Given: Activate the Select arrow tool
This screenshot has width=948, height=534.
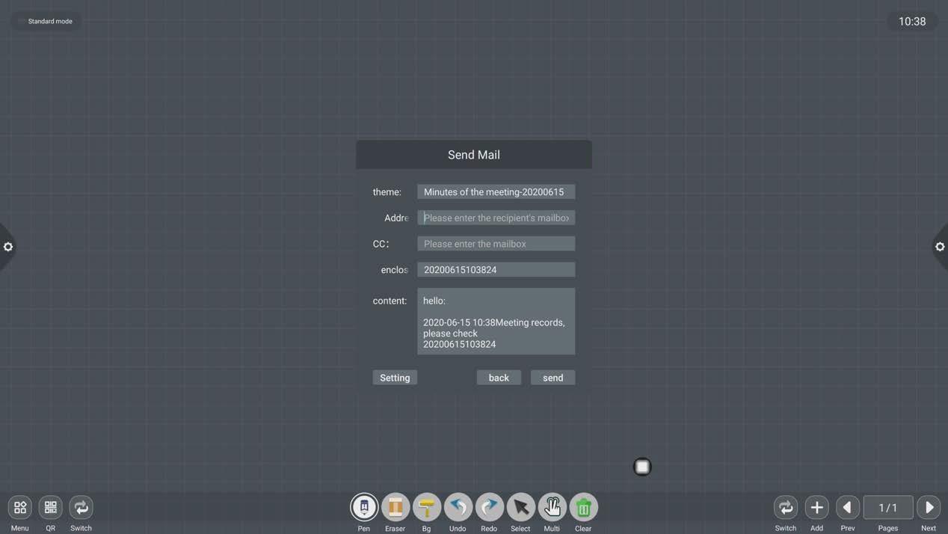Looking at the screenshot, I should 521,507.
